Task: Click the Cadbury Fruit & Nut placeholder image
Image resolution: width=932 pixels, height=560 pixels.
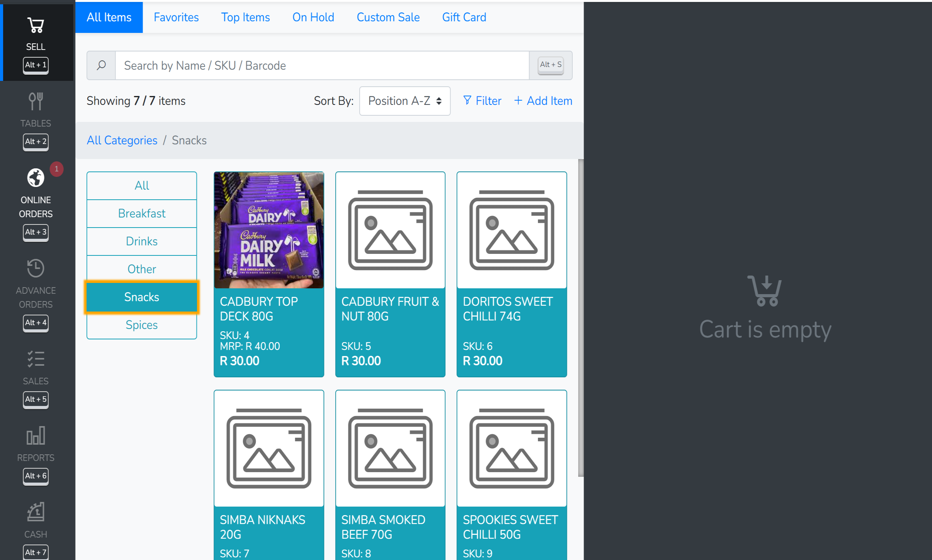Action: pyautogui.click(x=390, y=230)
